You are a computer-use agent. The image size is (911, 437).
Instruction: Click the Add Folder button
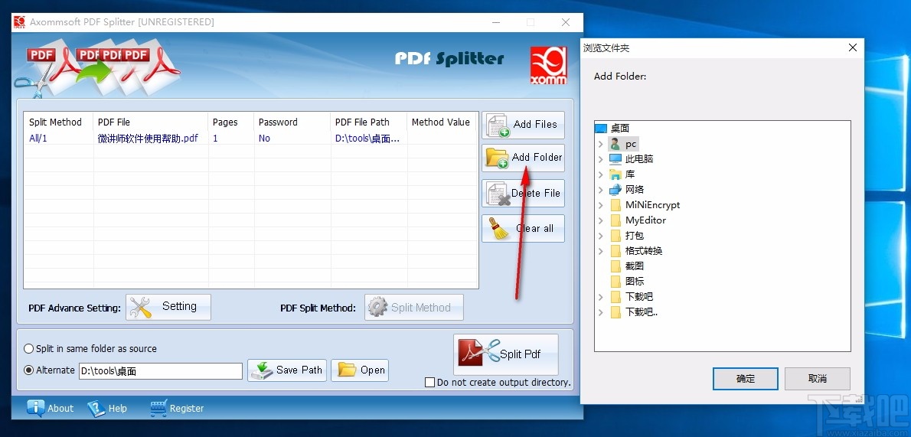(x=523, y=158)
